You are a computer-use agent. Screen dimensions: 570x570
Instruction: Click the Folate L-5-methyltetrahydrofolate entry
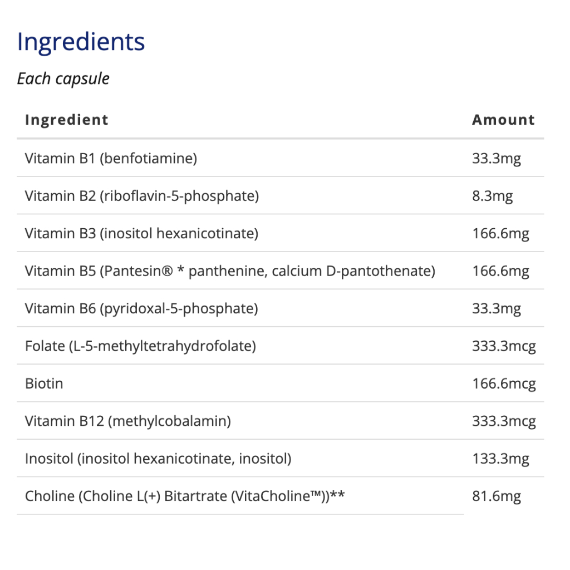point(140,346)
